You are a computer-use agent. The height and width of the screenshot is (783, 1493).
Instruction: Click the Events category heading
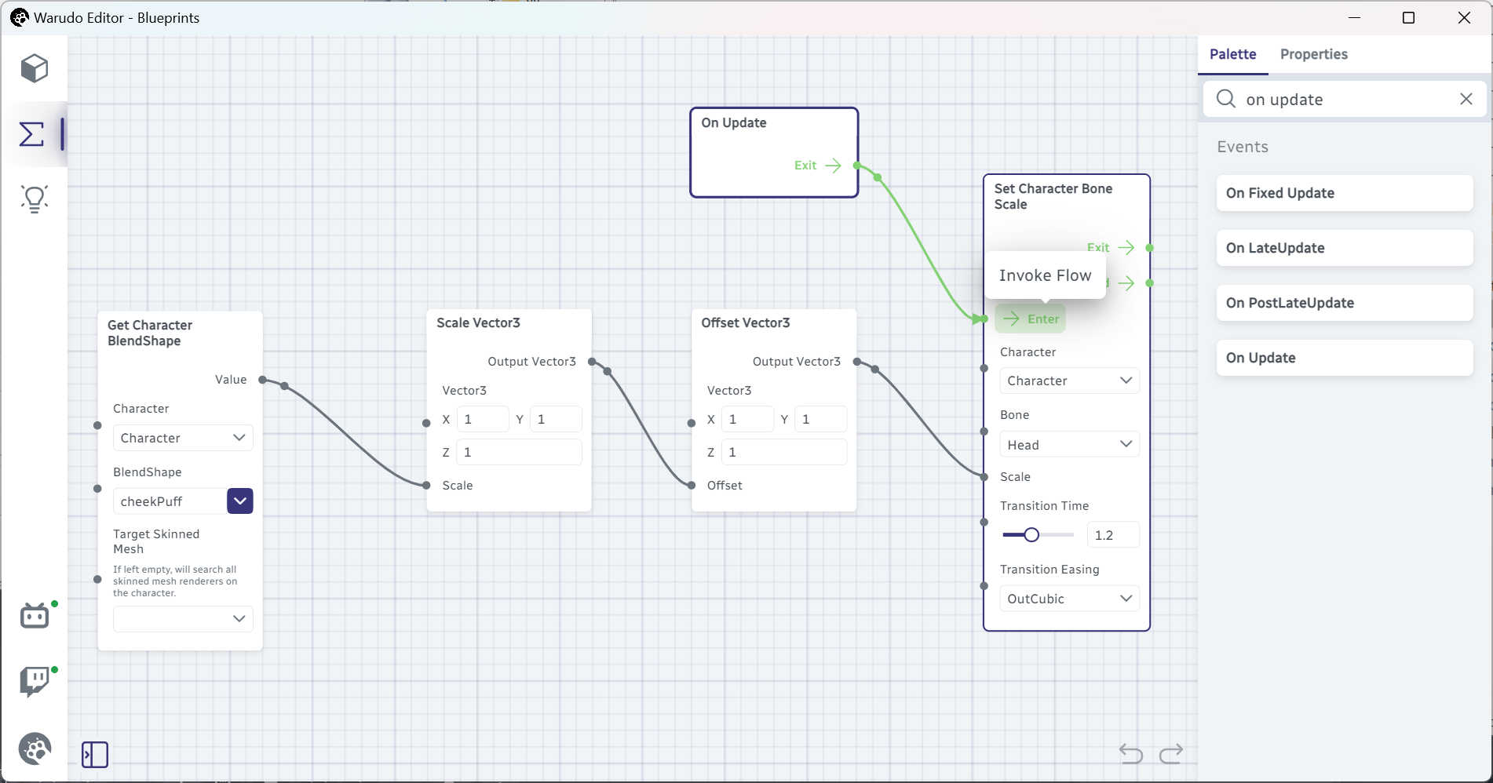click(1243, 147)
